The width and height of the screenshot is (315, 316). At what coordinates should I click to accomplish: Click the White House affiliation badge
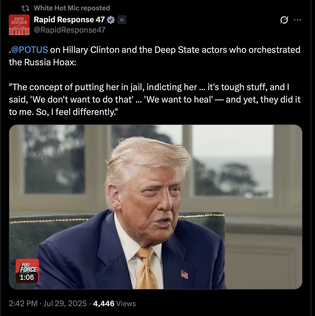[x=122, y=20]
